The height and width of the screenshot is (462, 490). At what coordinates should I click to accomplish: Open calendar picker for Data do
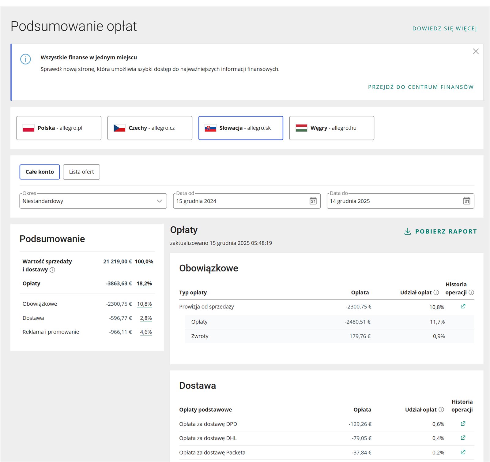pos(466,201)
